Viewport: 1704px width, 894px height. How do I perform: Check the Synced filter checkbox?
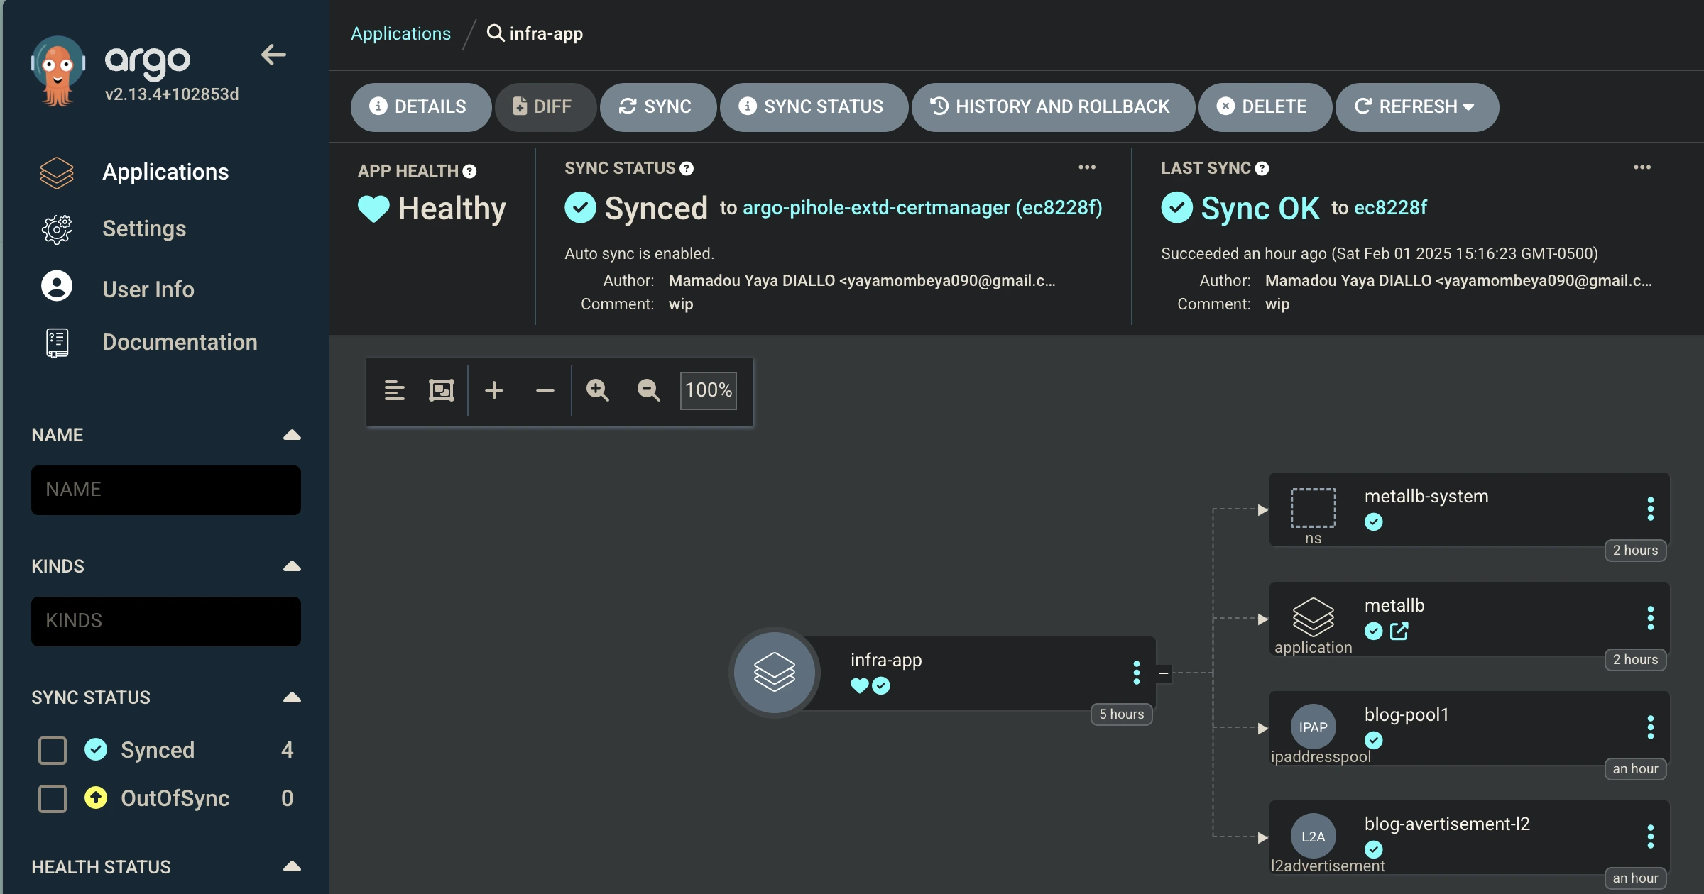pos(53,750)
